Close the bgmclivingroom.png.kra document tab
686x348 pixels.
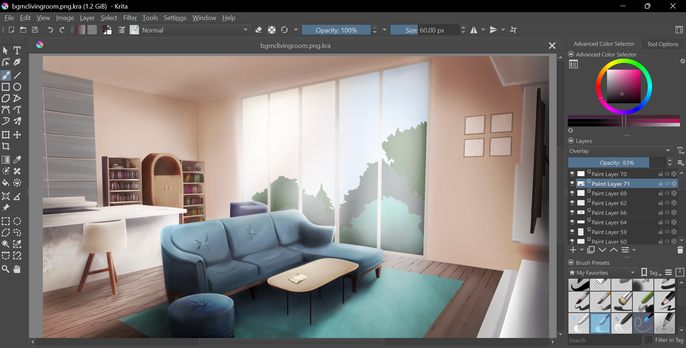[x=552, y=45]
